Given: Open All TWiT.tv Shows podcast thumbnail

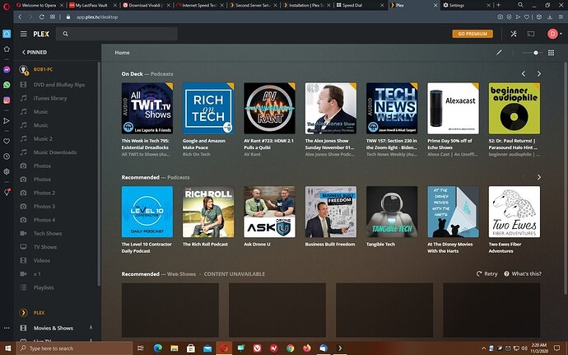Looking at the screenshot, I should (x=147, y=108).
